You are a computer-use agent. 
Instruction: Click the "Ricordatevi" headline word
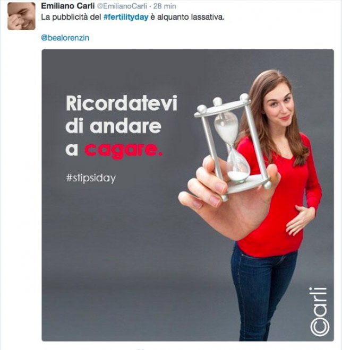122,103
